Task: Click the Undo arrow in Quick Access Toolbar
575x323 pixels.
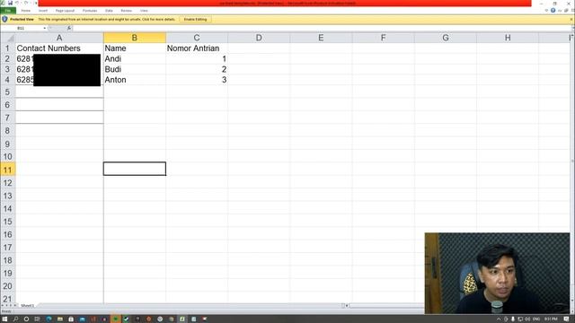Action: click(x=17, y=3)
